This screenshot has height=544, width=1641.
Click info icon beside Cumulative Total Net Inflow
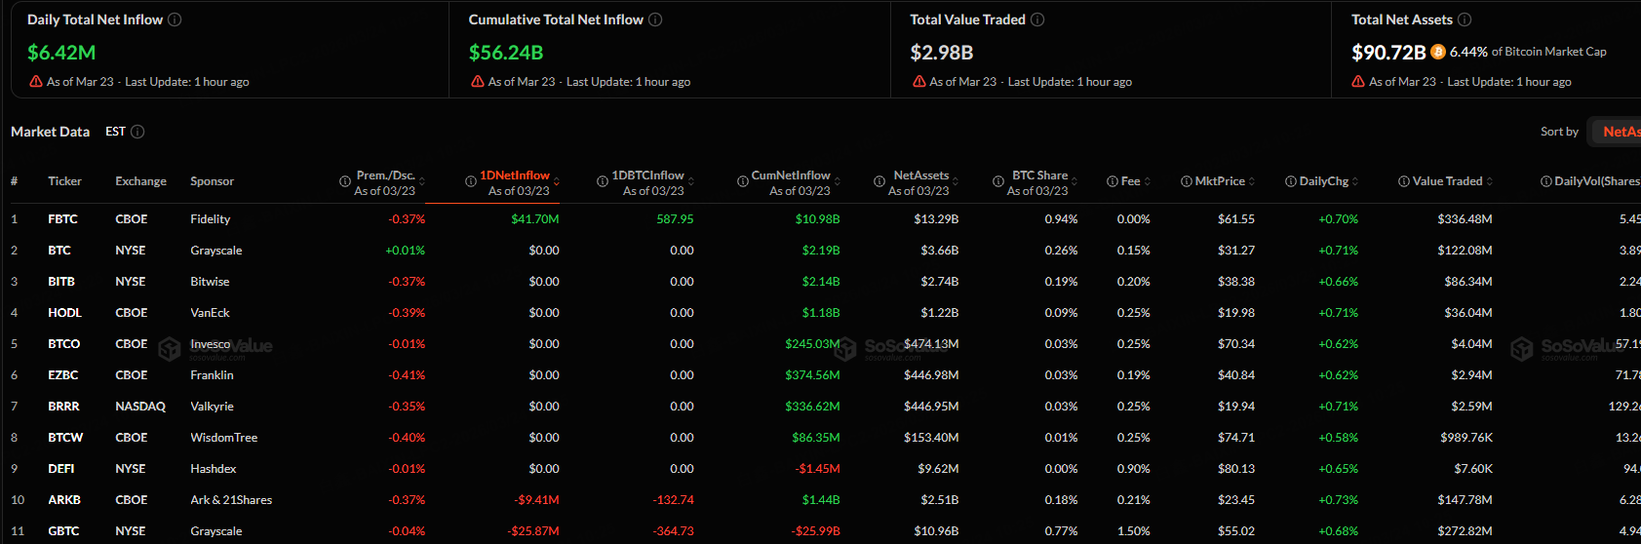point(655,19)
